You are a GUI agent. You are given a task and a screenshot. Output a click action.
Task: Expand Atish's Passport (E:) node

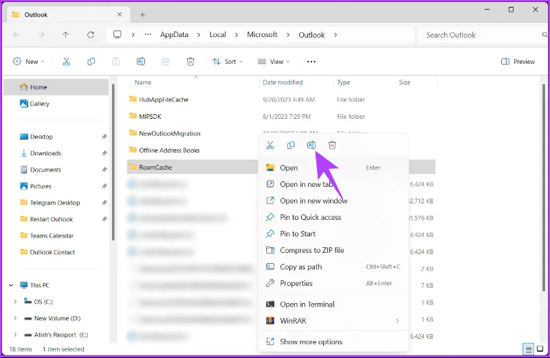15,335
